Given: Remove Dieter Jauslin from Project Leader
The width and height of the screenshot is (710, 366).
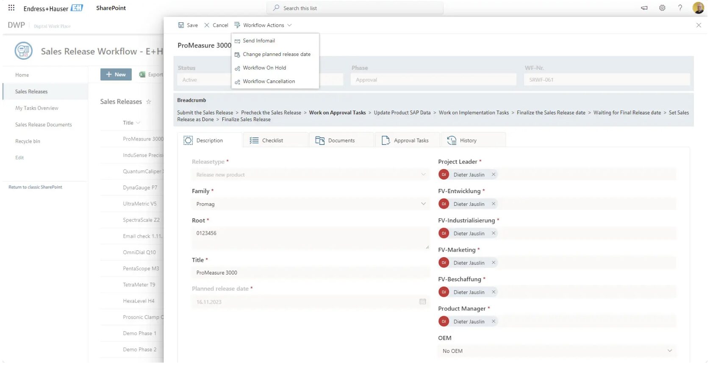Looking at the screenshot, I should (493, 175).
